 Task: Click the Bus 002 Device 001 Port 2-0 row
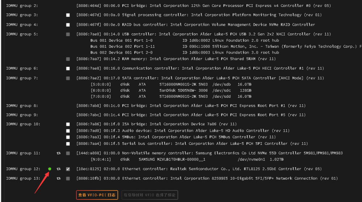(x=185, y=52)
